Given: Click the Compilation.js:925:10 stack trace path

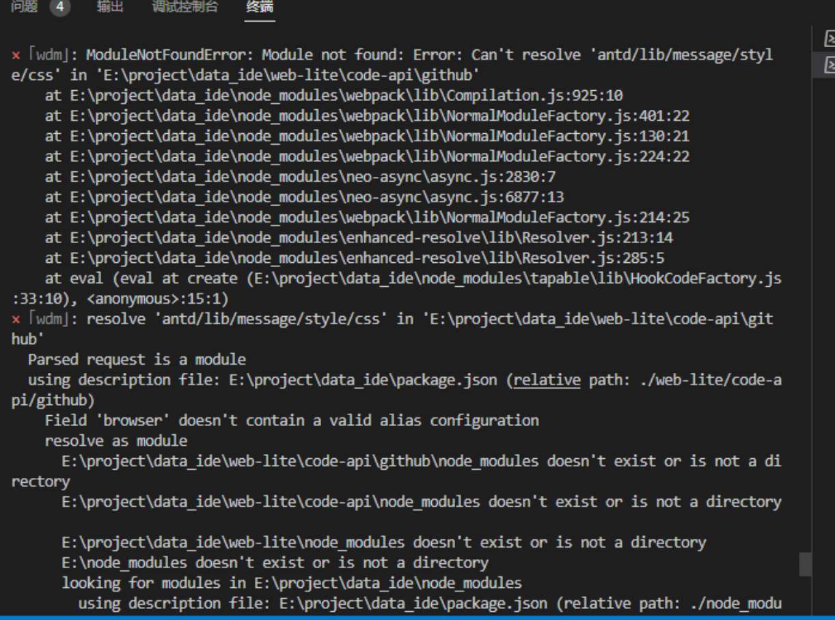Looking at the screenshot, I should pyautogui.click(x=346, y=96).
